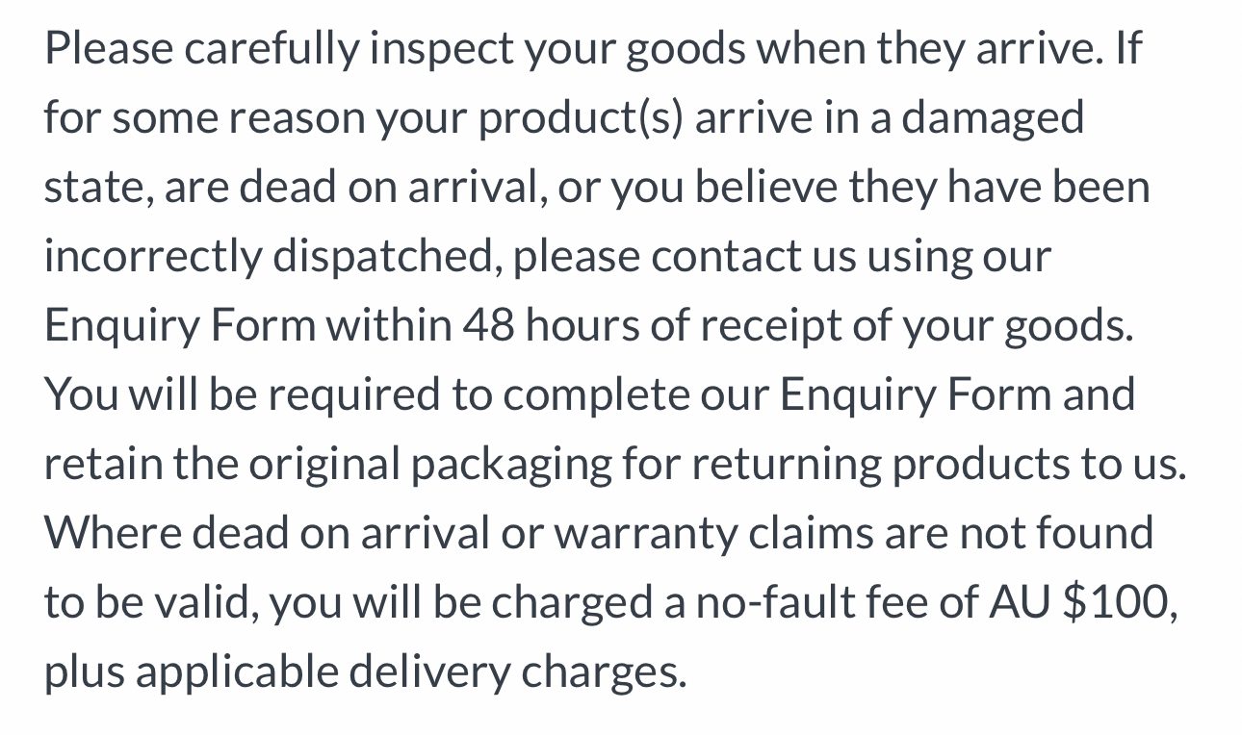Click the word "product(s)"

[579, 119]
